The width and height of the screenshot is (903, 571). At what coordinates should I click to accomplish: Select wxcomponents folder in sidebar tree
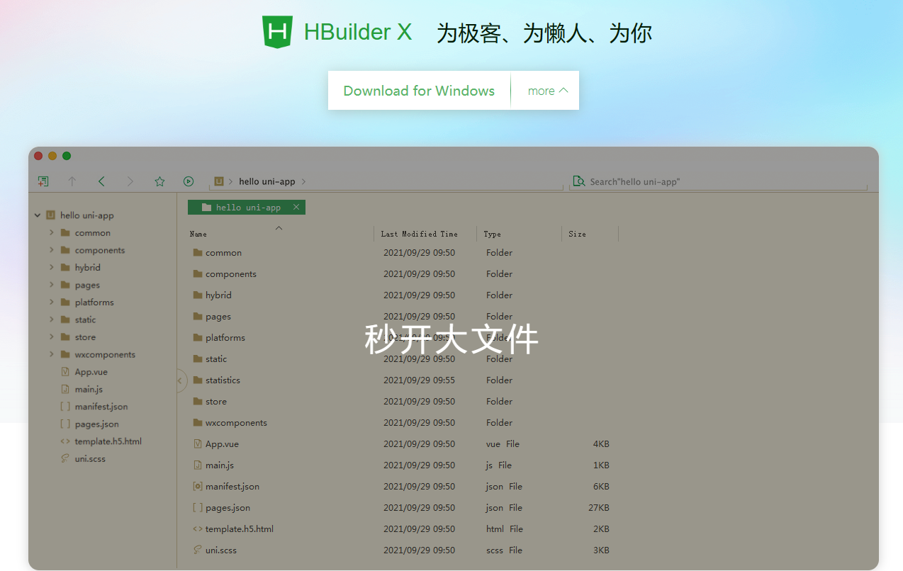tap(105, 354)
